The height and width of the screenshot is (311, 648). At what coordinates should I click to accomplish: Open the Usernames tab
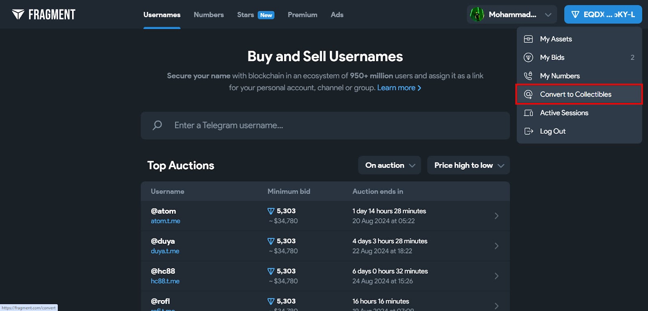(x=162, y=15)
